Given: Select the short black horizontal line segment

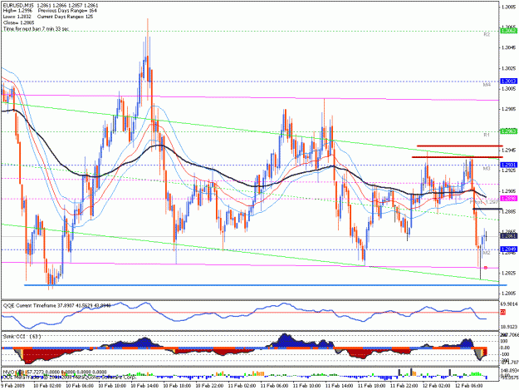Looking at the screenshot, I should pyautogui.click(x=487, y=209).
